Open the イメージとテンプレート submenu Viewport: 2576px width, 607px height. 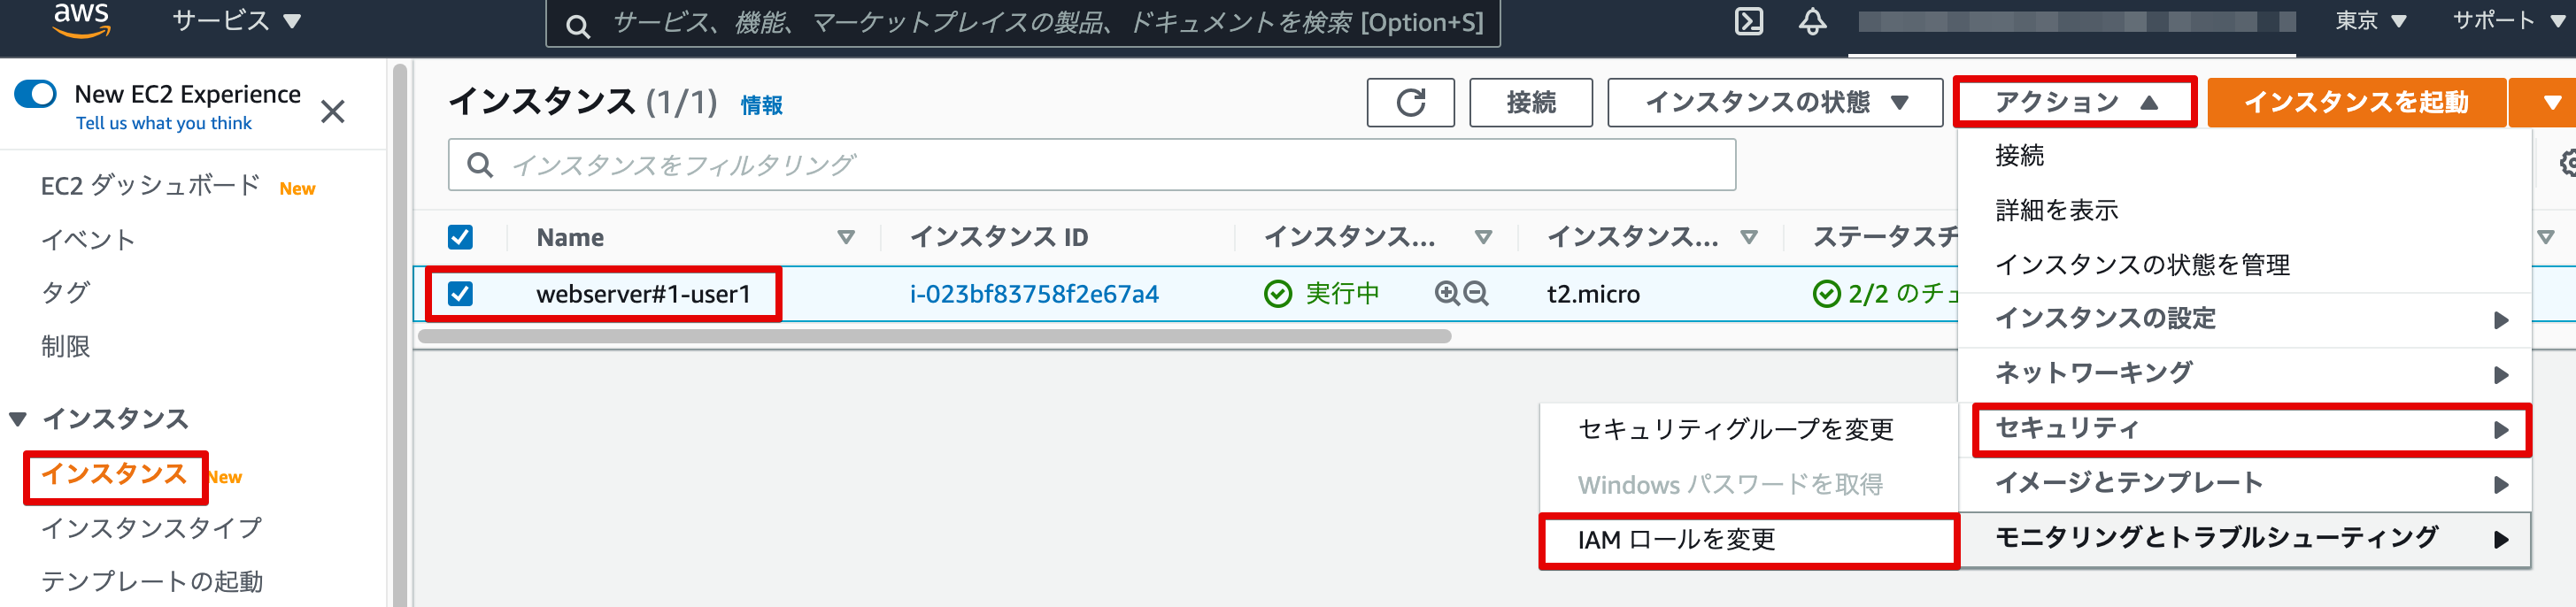click(x=2245, y=484)
